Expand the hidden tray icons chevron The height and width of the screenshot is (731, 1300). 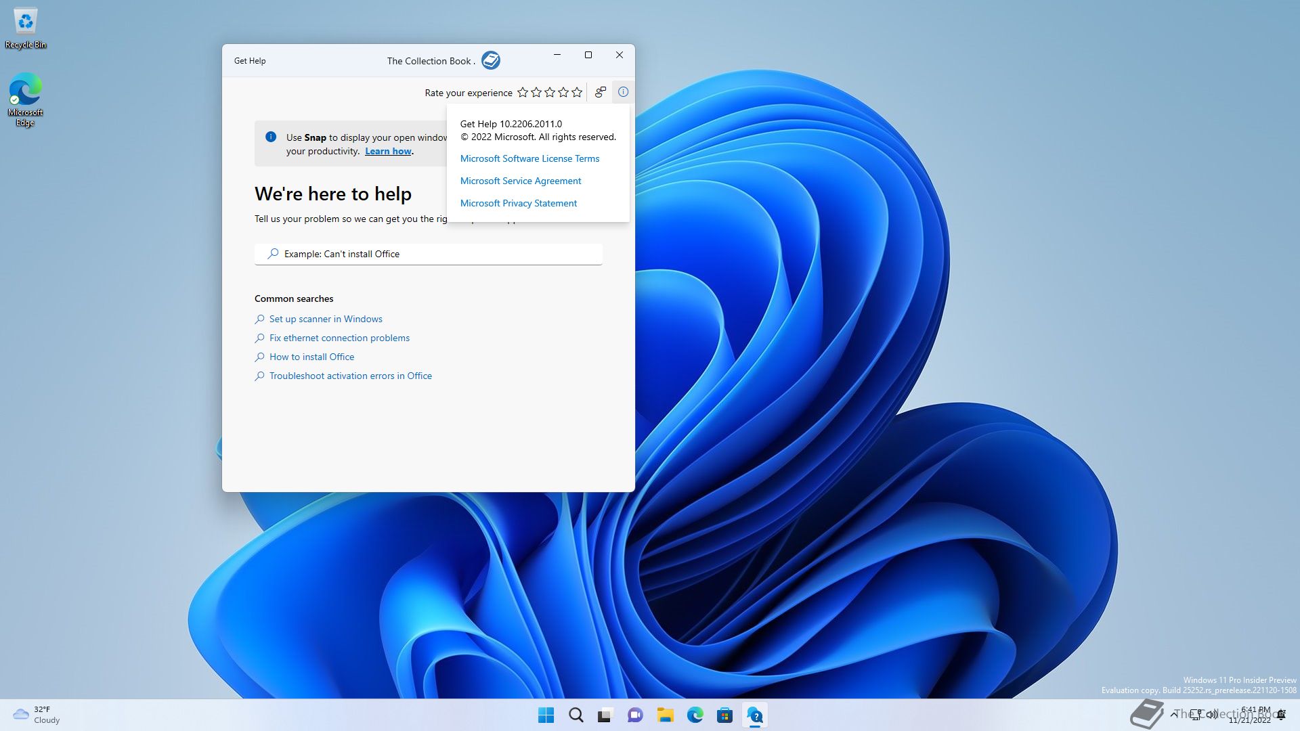tap(1174, 715)
